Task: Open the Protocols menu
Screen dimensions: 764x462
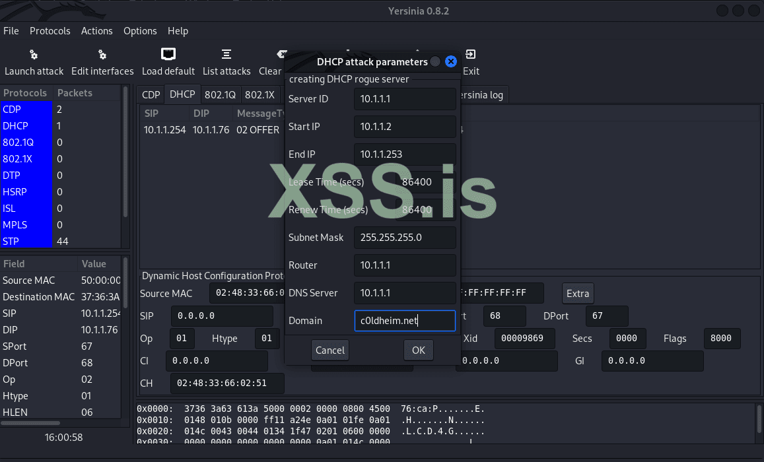Action: tap(50, 30)
